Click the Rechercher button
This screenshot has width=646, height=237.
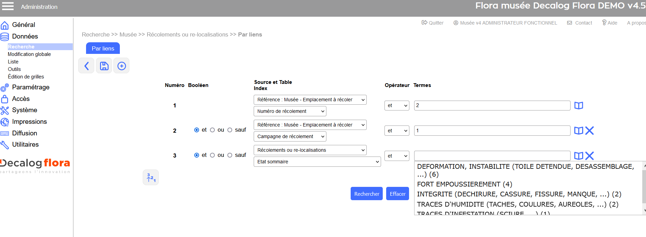(x=366, y=194)
